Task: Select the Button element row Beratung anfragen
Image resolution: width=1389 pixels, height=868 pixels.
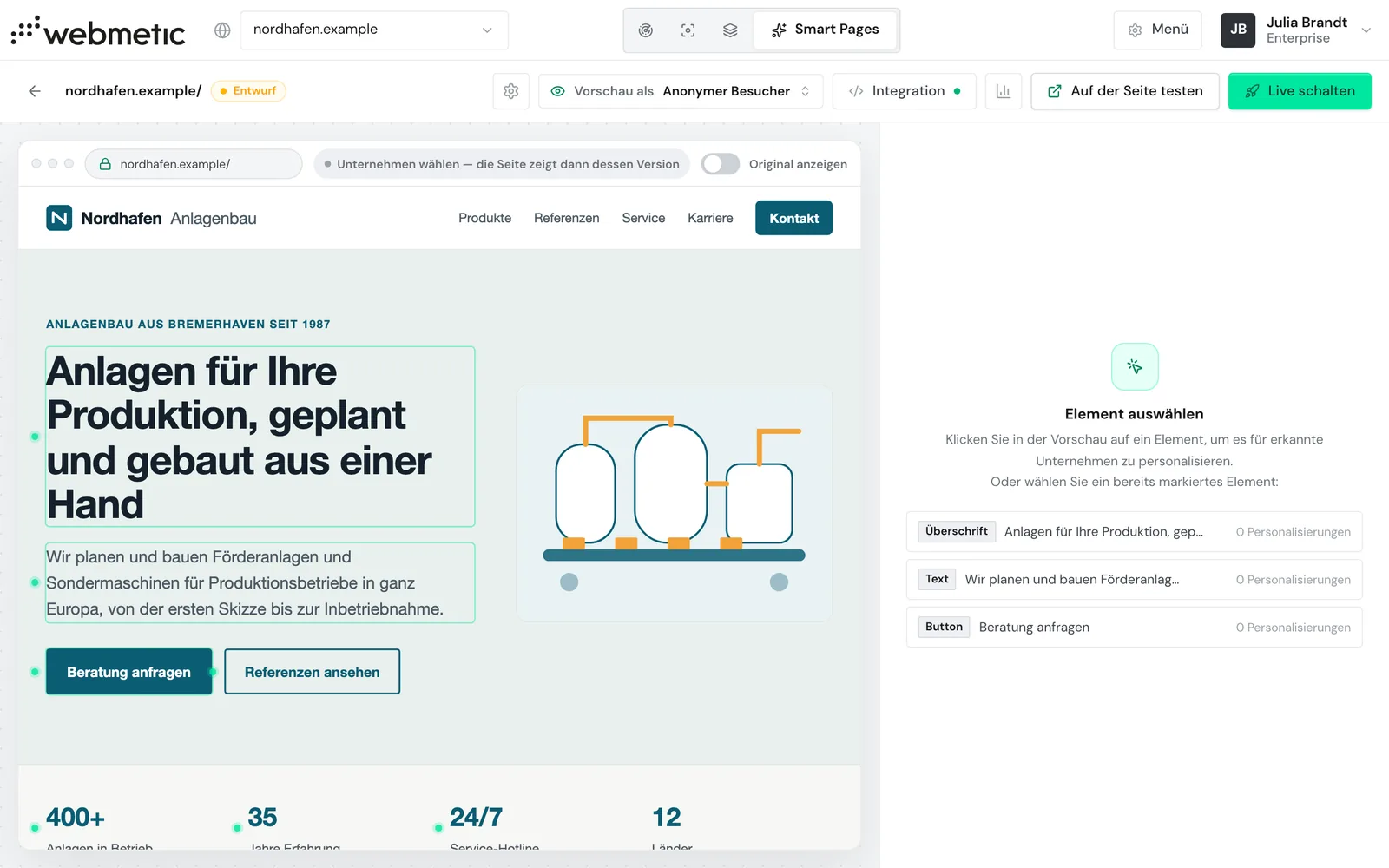Action: [1134, 627]
